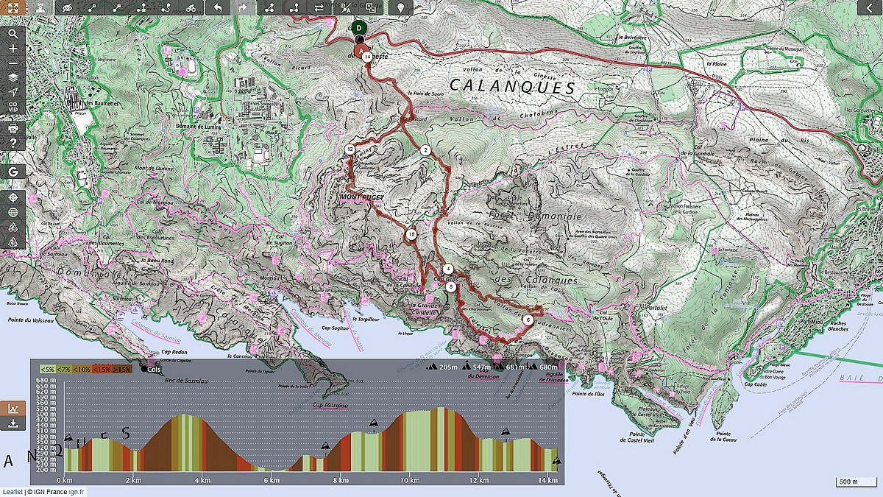This screenshot has width=883, height=497.
Task: Zoom in with the plus button
Action: point(13,49)
